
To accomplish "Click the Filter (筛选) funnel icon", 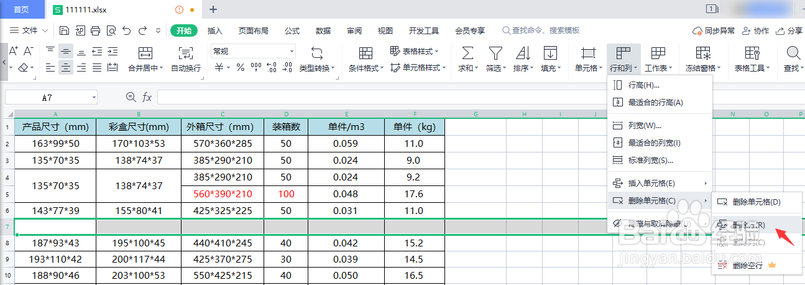I will pos(495,53).
